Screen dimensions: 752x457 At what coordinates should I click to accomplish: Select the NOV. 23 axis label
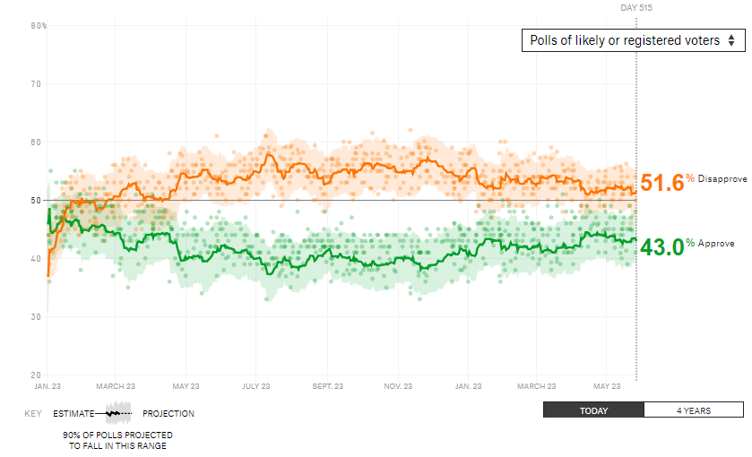pyautogui.click(x=398, y=386)
